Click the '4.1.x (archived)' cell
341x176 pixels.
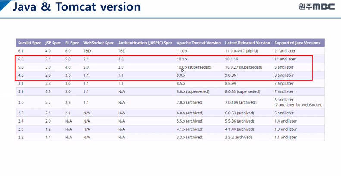pyautogui.click(x=190, y=129)
